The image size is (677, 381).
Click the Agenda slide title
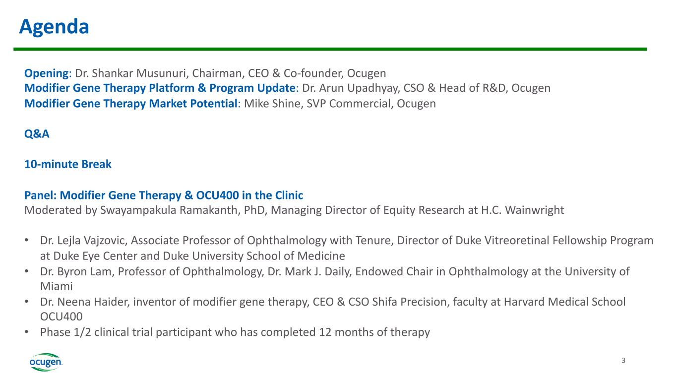click(54, 27)
